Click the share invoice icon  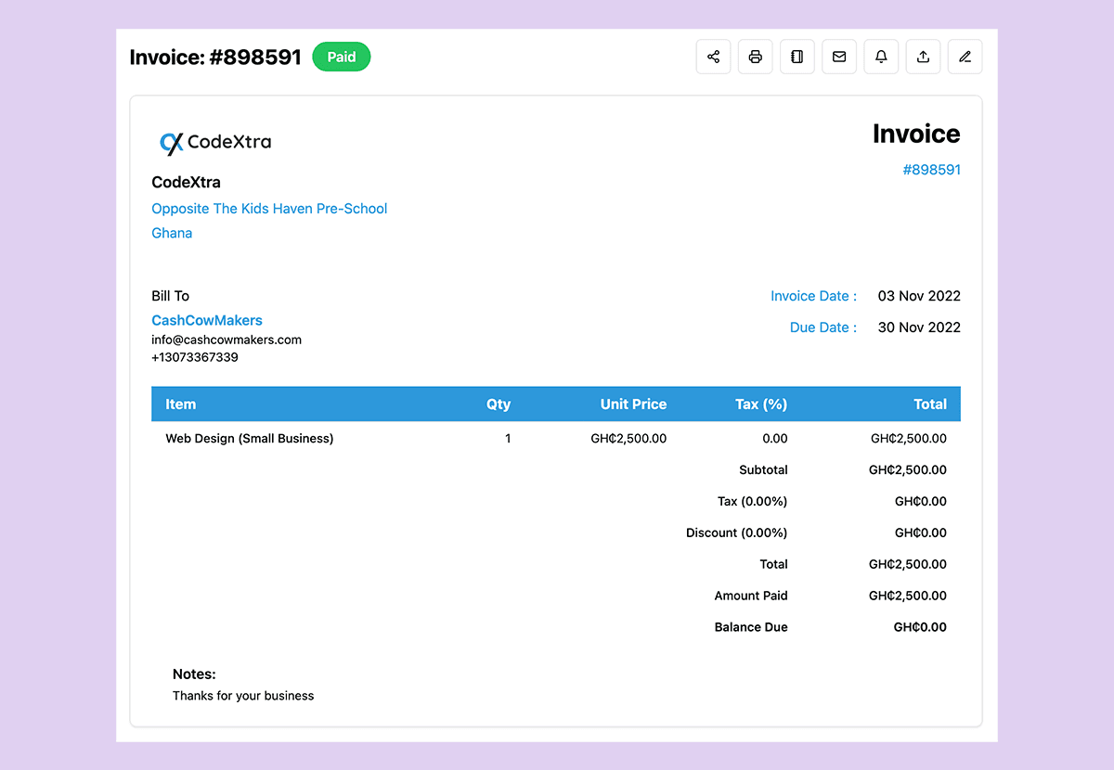coord(713,57)
